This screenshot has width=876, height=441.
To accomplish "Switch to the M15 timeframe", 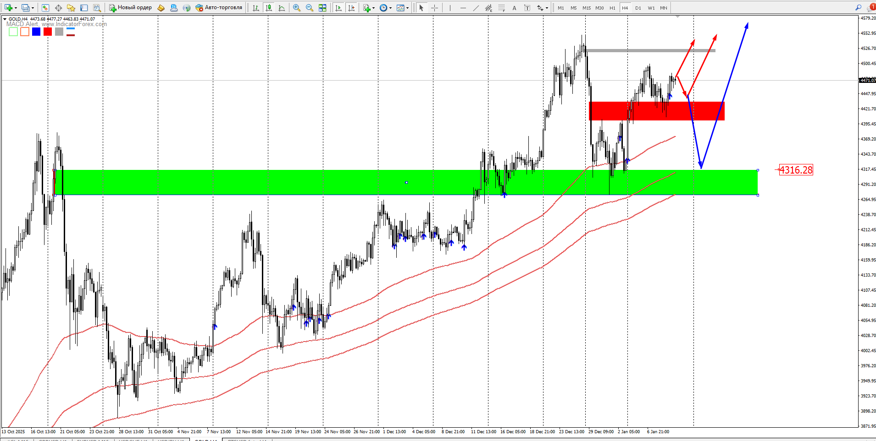I will pos(587,8).
